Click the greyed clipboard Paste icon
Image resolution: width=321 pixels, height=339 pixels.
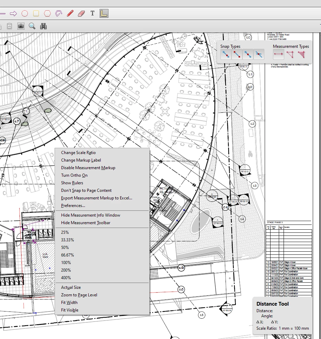coord(9,26)
